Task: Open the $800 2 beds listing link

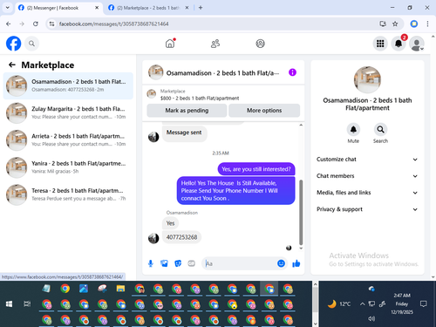Action: [200, 99]
